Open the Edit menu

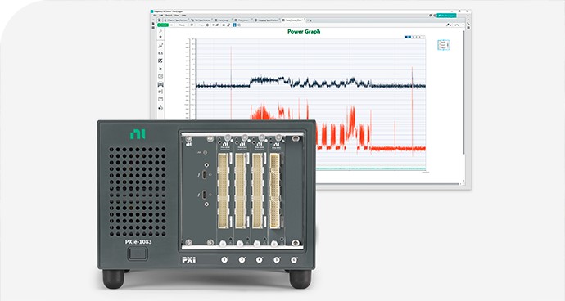click(161, 15)
